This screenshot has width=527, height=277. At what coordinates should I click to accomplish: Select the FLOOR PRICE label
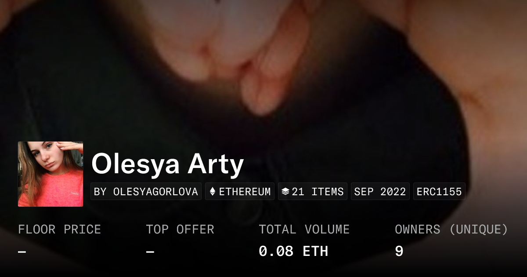coord(59,230)
